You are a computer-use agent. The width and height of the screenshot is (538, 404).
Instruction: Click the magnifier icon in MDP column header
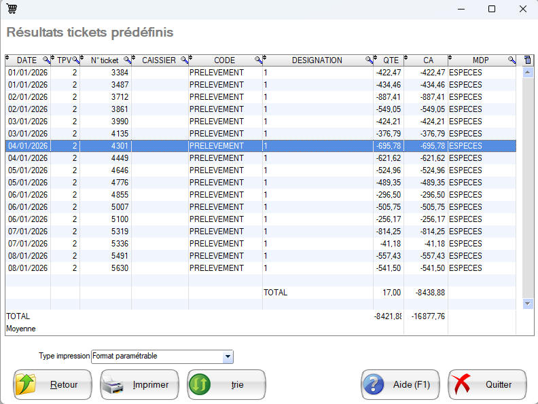tap(512, 60)
